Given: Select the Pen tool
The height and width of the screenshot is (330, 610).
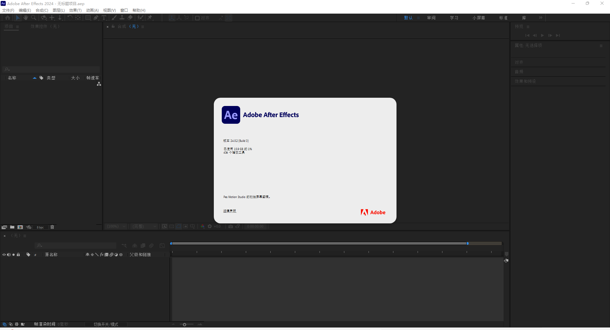Looking at the screenshot, I should (x=96, y=18).
